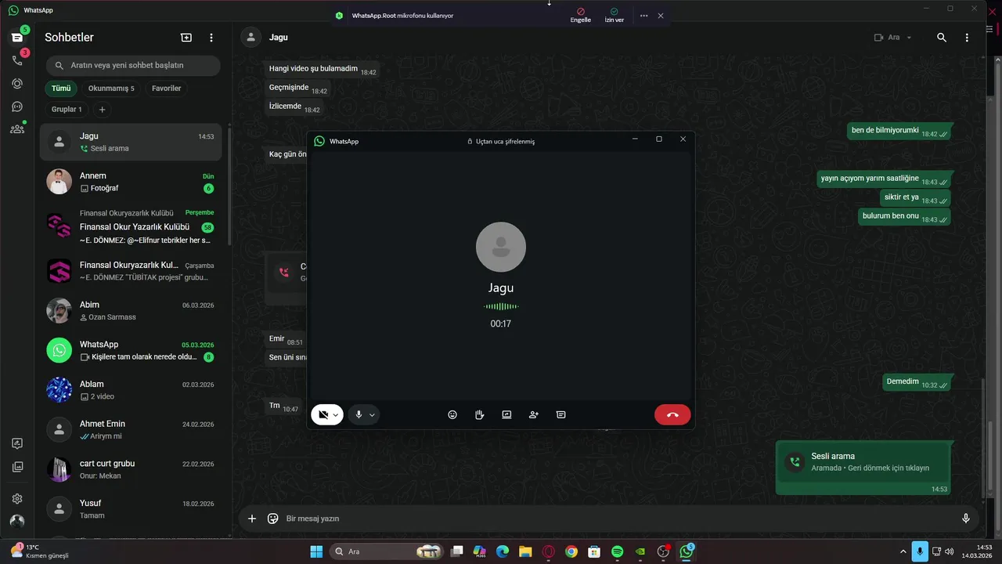Mute the microphone in the call window
This screenshot has height=564, width=1002.
click(x=359, y=415)
